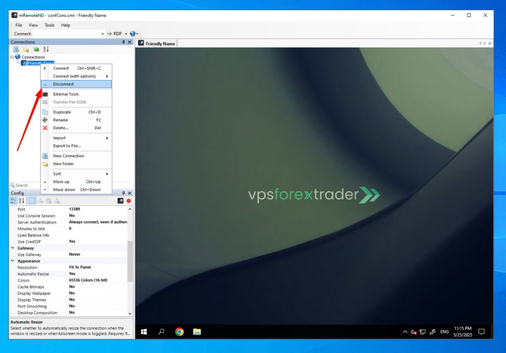506x353 pixels.
Task: Choose New Connection in context menu
Action: pos(77,156)
